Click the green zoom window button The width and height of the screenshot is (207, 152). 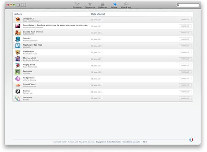point(14,5)
